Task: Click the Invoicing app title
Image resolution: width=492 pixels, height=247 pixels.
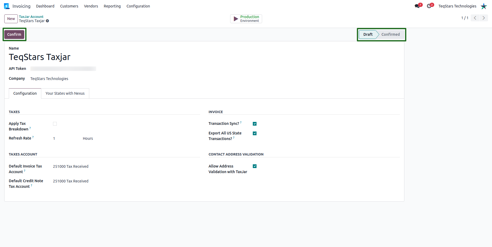Action: 22,6
